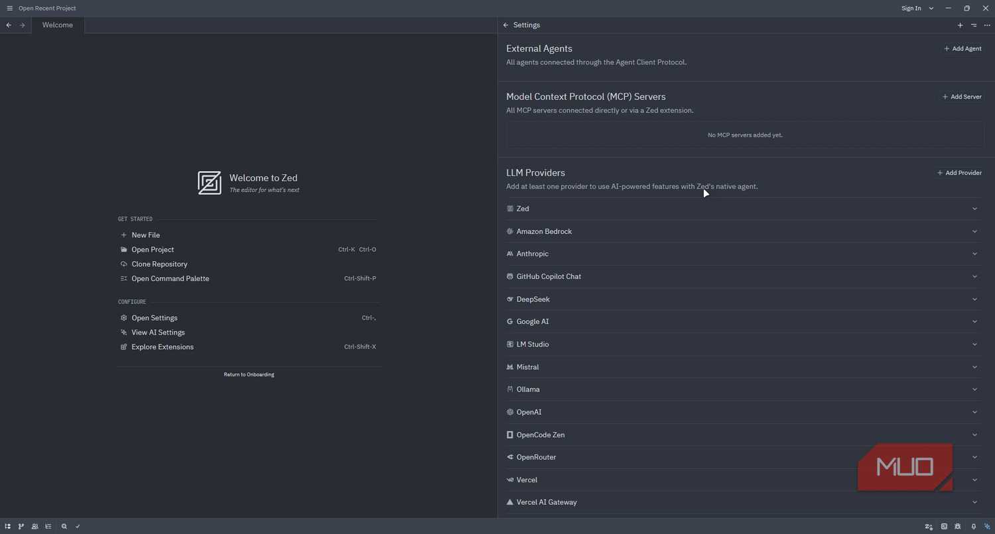Expand the Mistral chevron
The height and width of the screenshot is (534, 995).
point(974,367)
